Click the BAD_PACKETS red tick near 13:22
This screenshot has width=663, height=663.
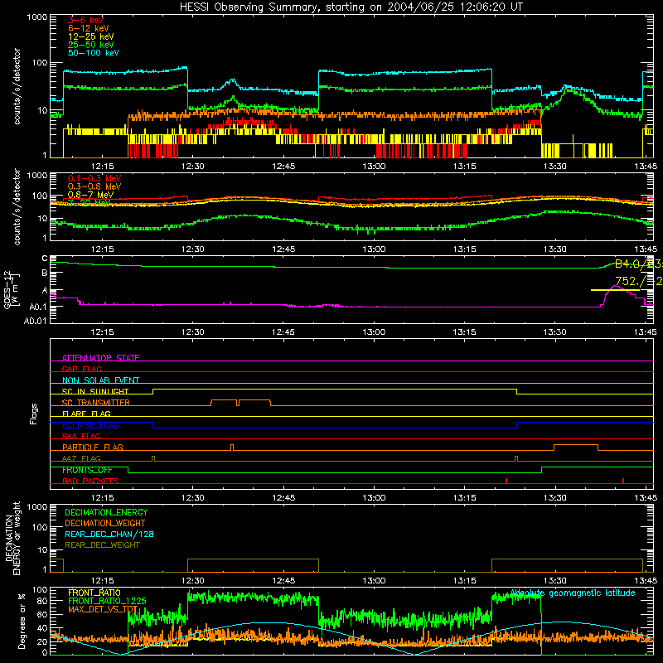pyautogui.click(x=506, y=481)
